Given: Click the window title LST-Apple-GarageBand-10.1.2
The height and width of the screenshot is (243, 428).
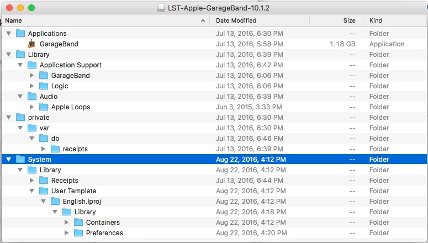Looking at the screenshot, I should tap(218, 8).
